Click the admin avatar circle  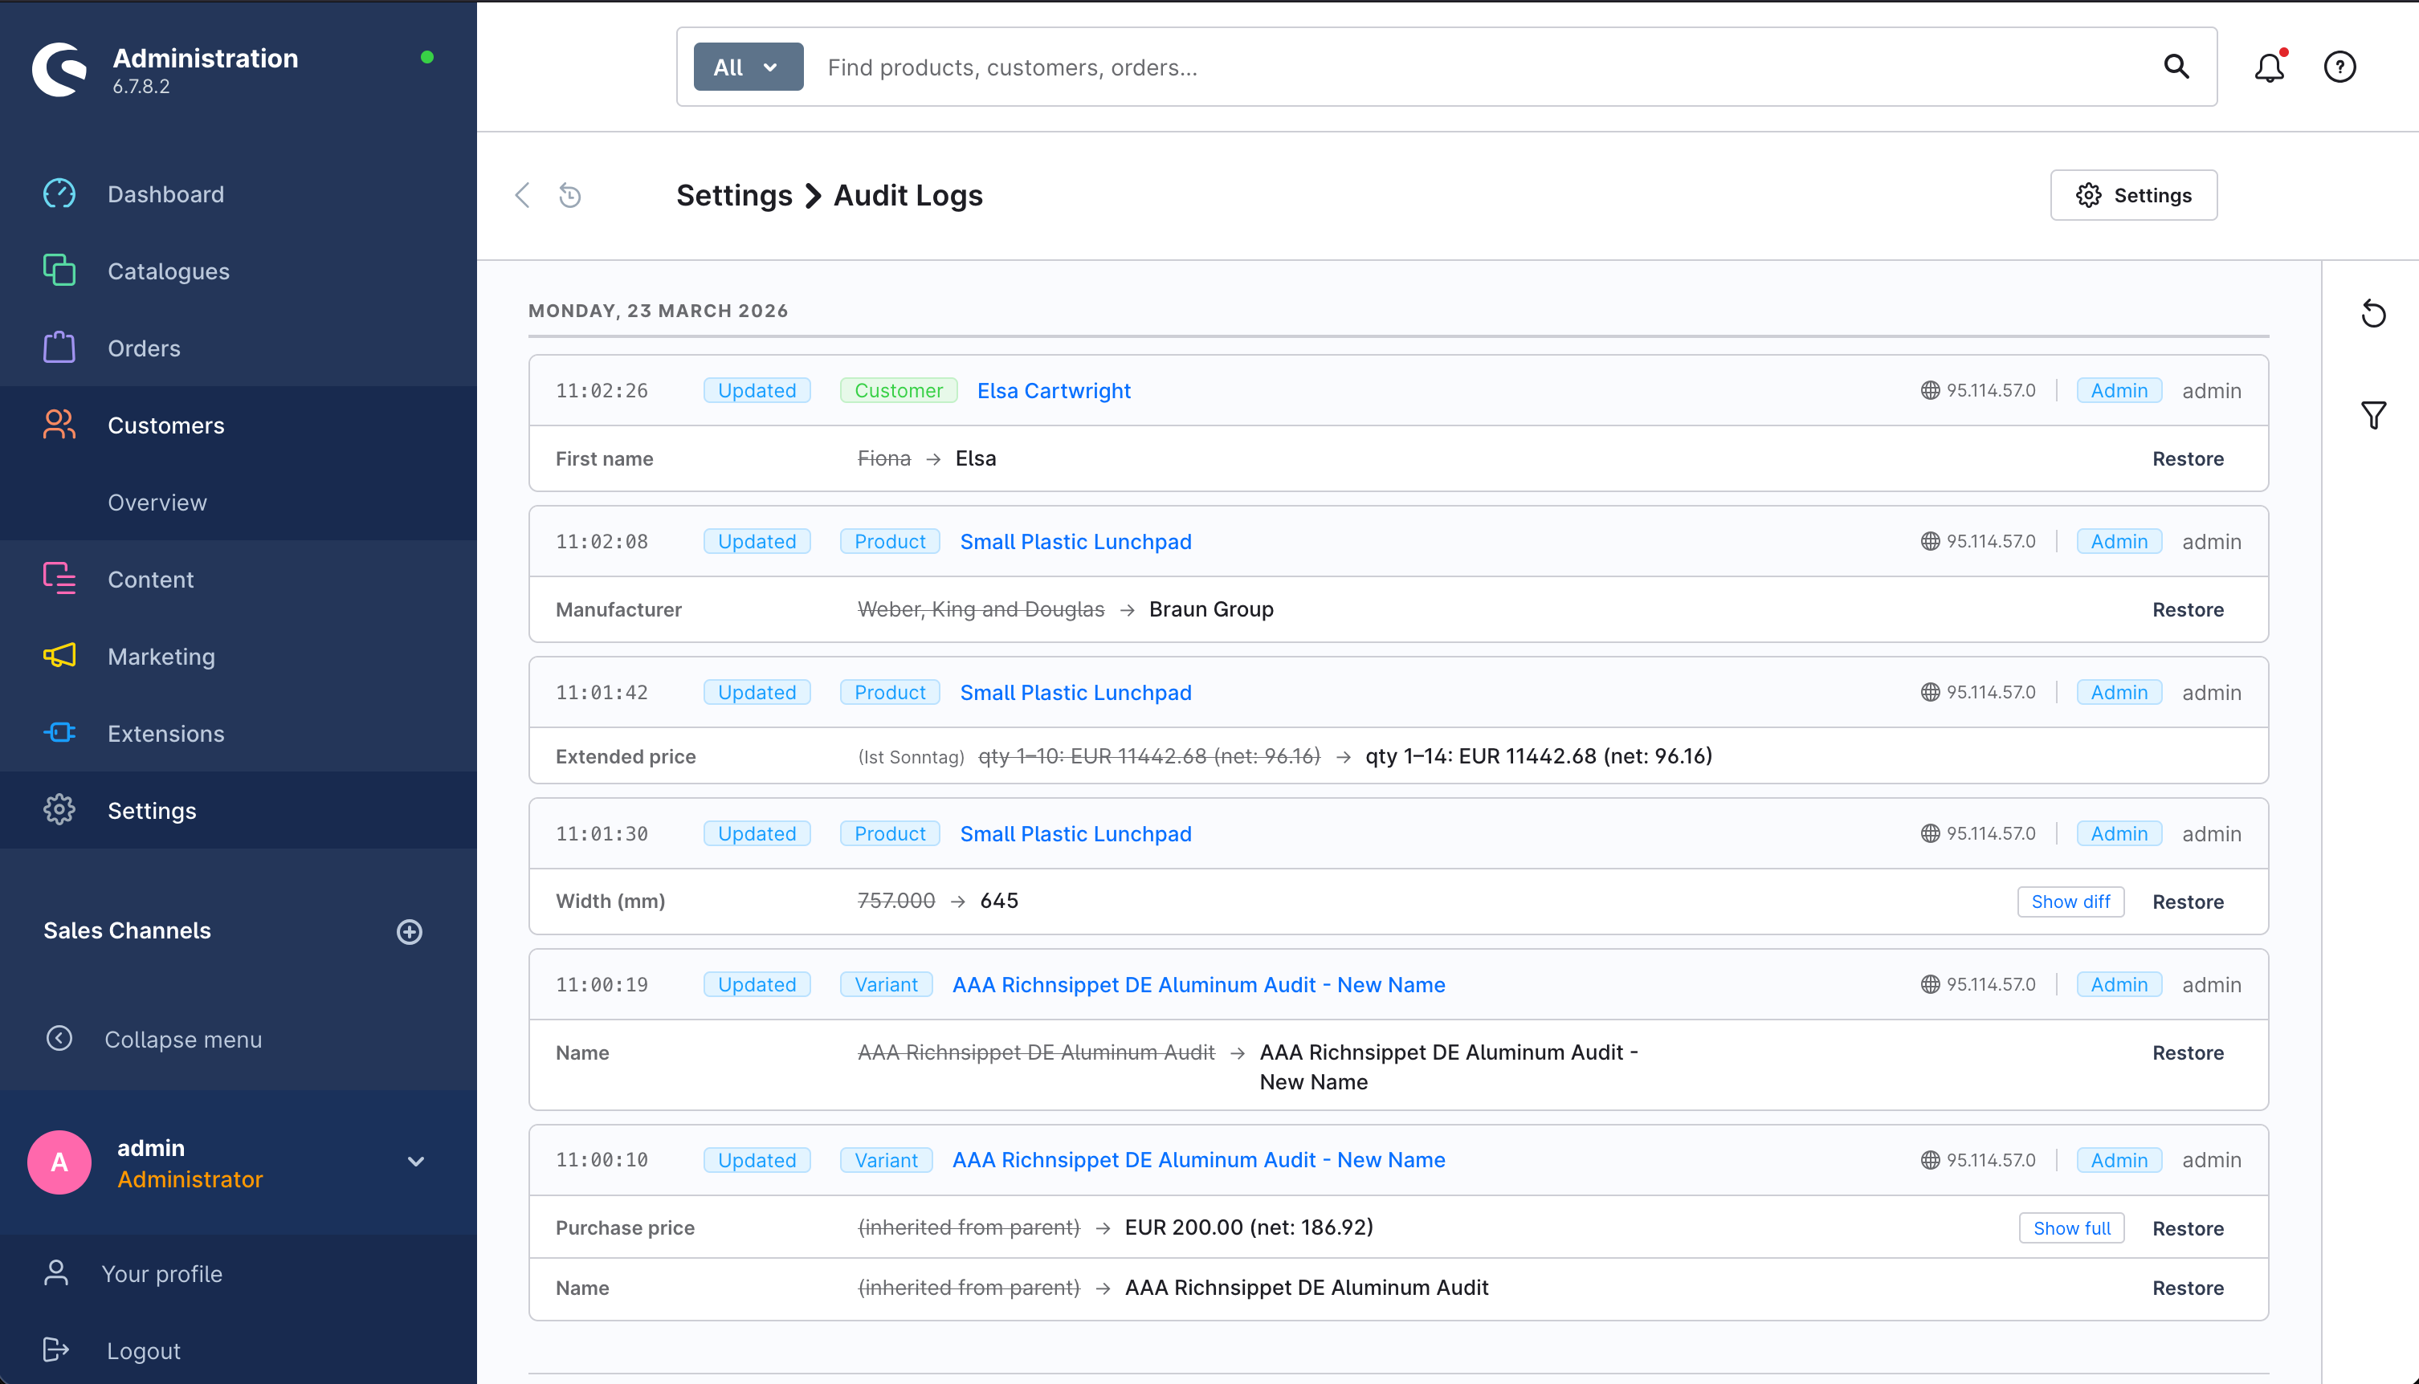tap(59, 1162)
